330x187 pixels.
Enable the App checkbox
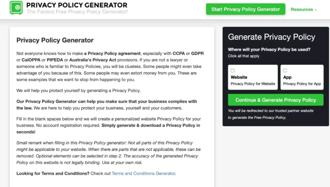click(285, 70)
